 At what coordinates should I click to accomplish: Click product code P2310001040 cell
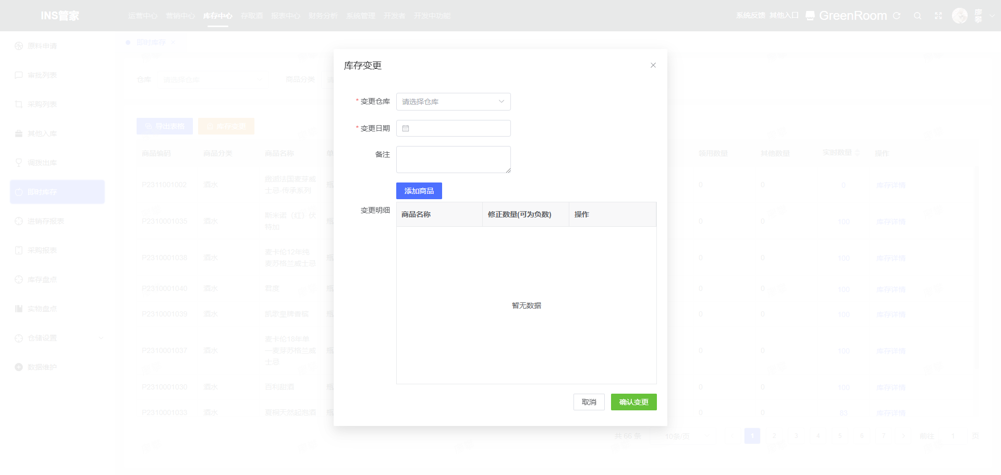pos(164,288)
